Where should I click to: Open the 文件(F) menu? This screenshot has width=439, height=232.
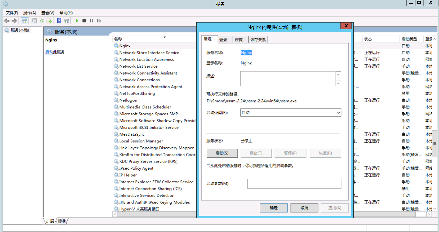click(12, 13)
